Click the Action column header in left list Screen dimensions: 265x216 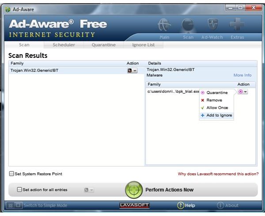pyautogui.click(x=132, y=63)
